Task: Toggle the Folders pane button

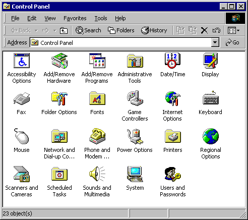Action: tap(121, 30)
